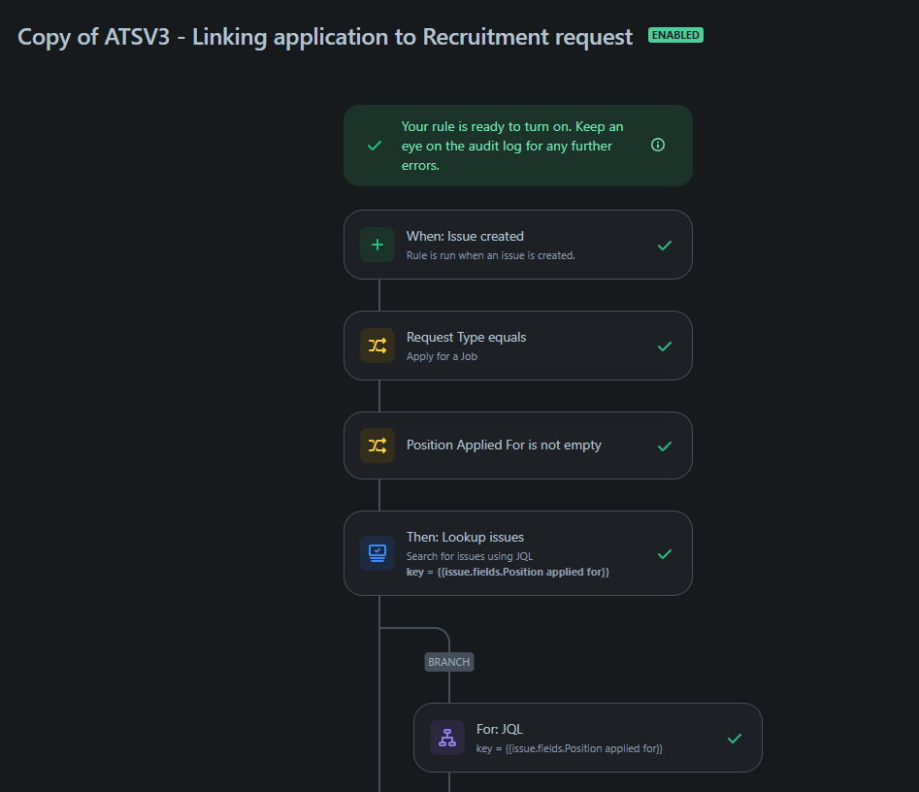919x792 pixels.
Task: Click the green plus trigger icon
Action: 377,245
